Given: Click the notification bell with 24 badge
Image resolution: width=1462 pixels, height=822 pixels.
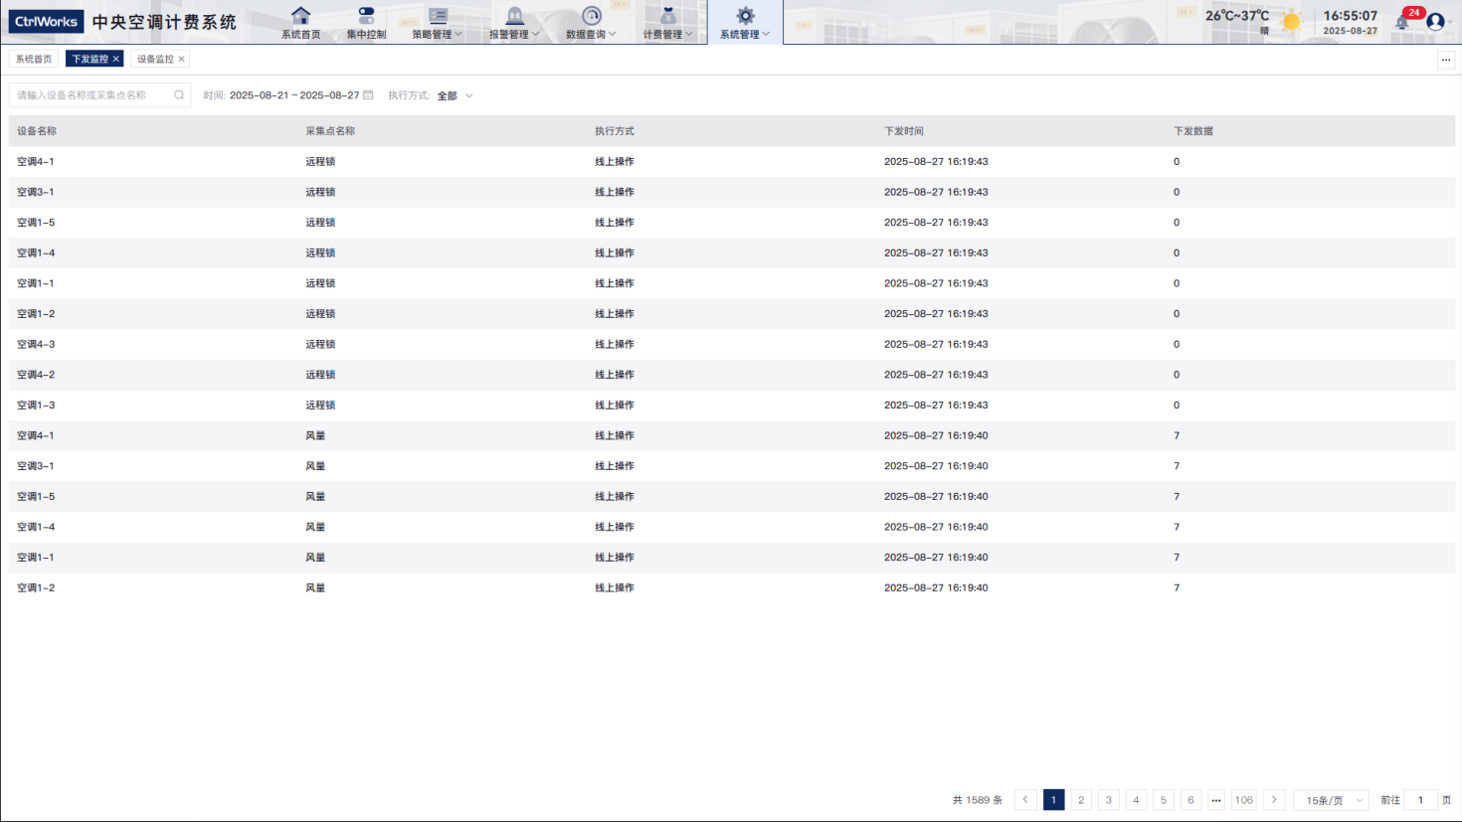Looking at the screenshot, I should pos(1402,22).
